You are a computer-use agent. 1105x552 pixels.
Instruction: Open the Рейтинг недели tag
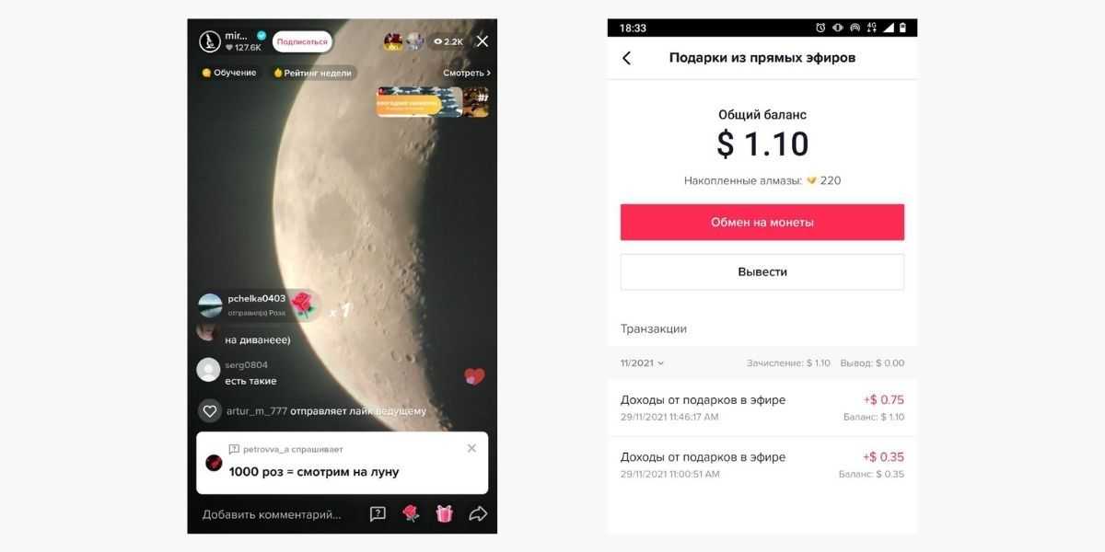click(314, 73)
